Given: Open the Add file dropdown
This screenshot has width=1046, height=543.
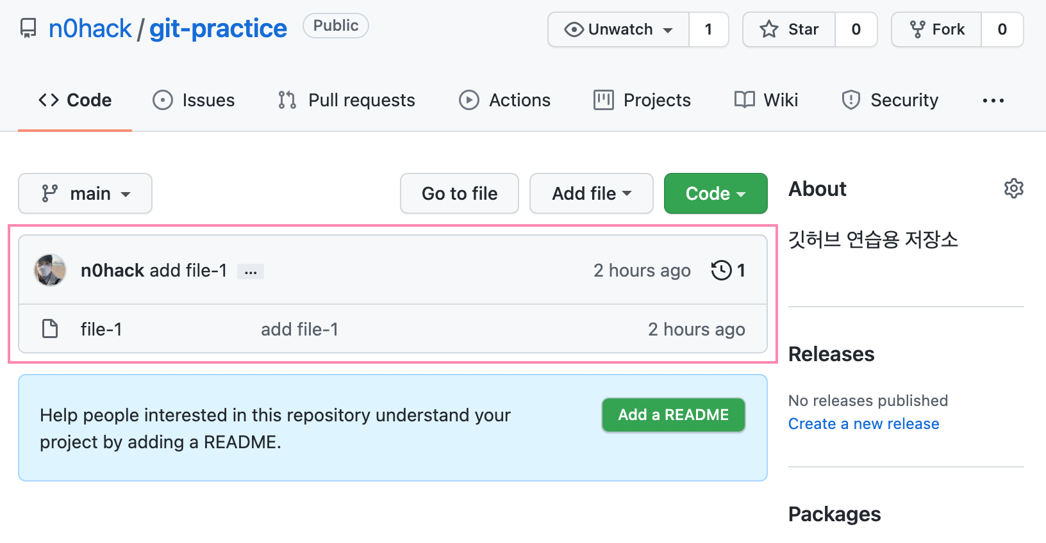Looking at the screenshot, I should (592, 193).
